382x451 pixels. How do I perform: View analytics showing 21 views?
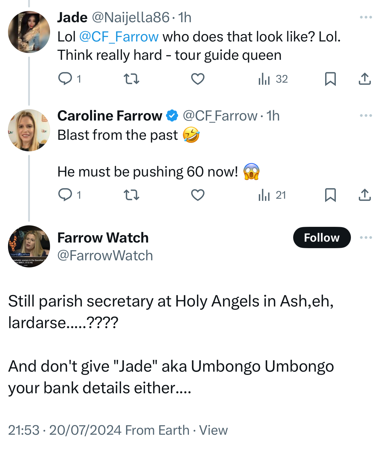pyautogui.click(x=272, y=195)
